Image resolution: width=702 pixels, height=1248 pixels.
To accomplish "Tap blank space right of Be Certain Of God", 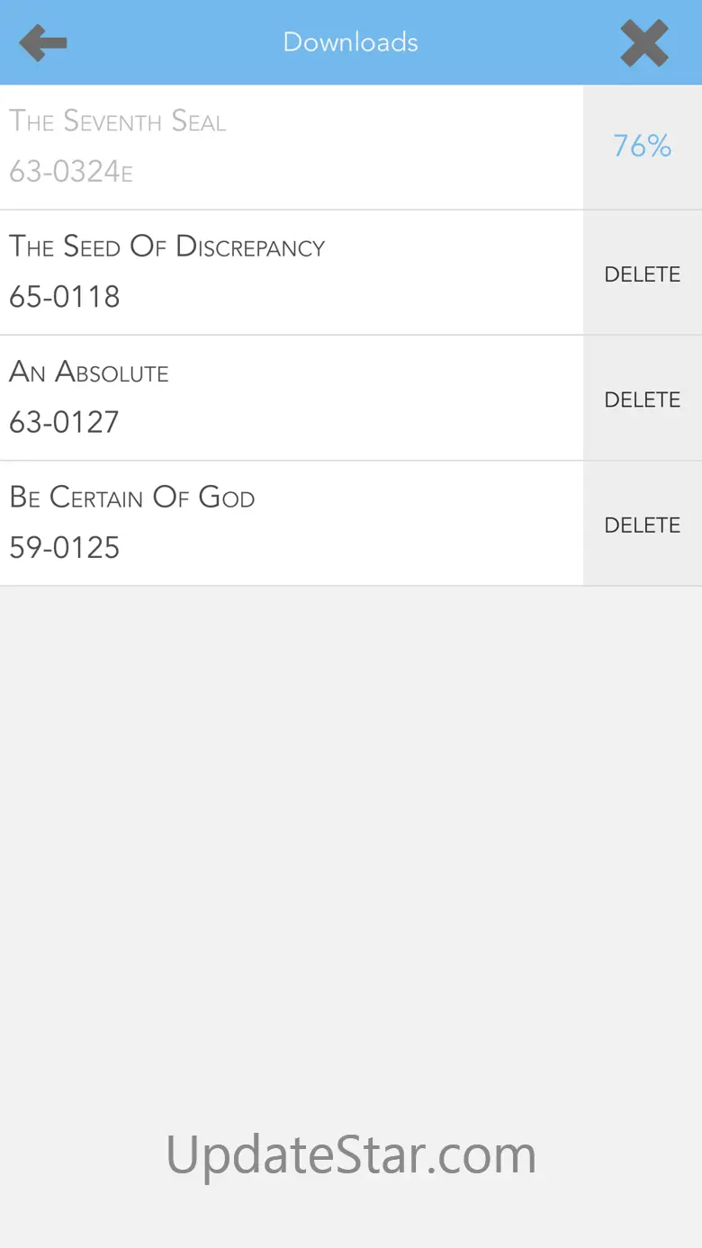I will (x=414, y=498).
